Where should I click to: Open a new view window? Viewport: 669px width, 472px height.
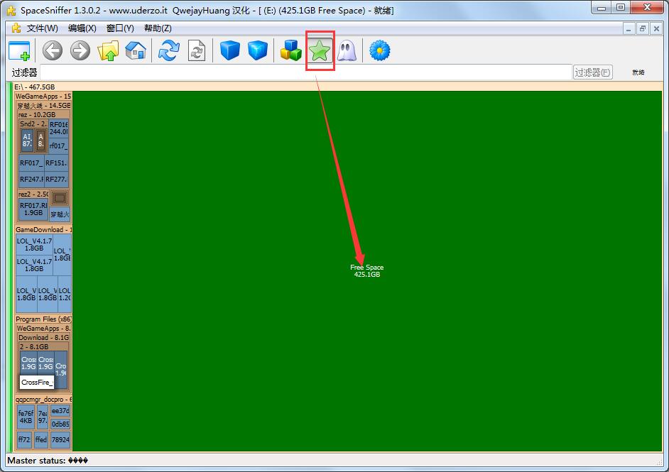pyautogui.click(x=20, y=50)
